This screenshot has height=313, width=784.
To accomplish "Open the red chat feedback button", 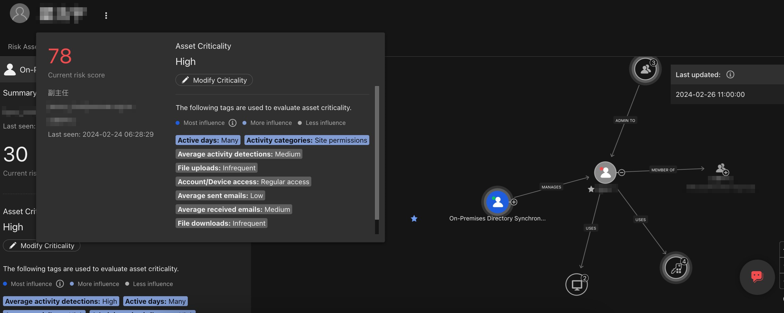I will pos(757,277).
